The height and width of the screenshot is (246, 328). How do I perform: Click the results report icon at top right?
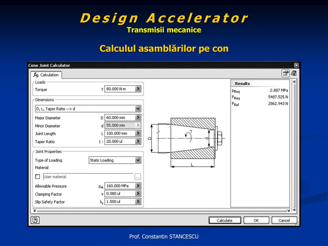[294, 73]
